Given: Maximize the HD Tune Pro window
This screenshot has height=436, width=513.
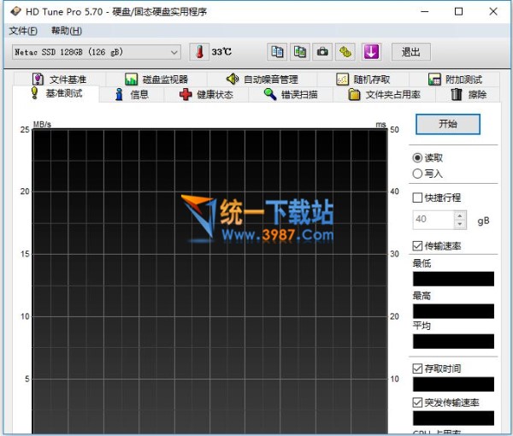Looking at the screenshot, I should [x=458, y=11].
